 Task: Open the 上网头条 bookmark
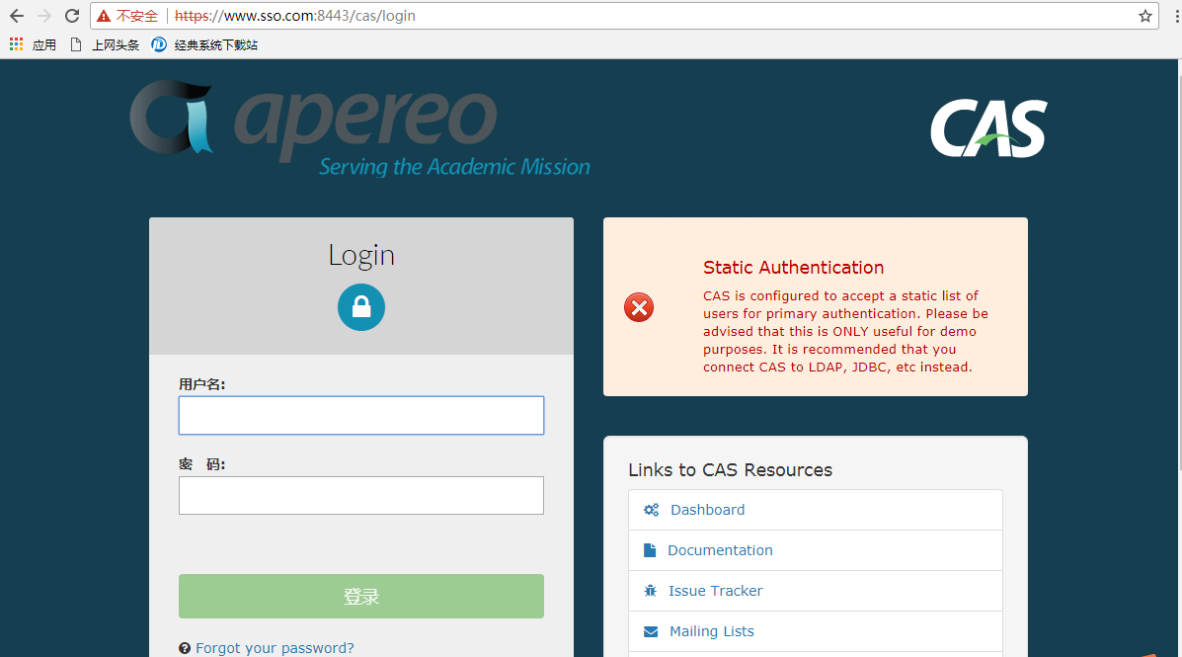[x=116, y=43]
